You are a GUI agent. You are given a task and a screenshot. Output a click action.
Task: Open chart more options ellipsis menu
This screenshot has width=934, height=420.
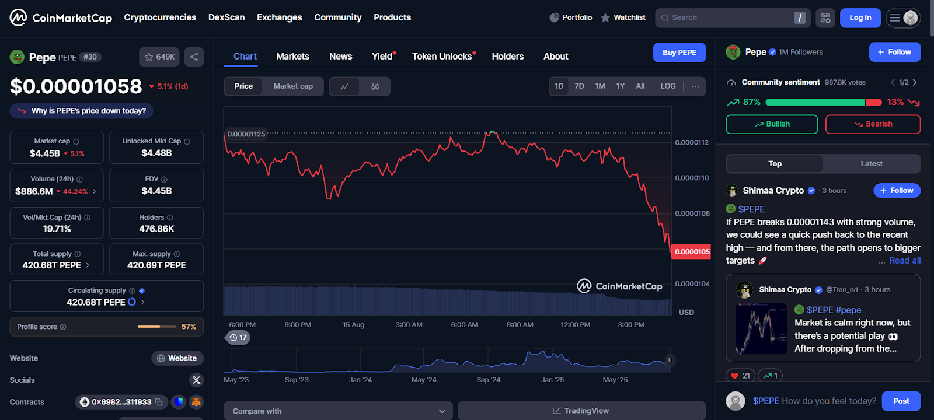695,86
